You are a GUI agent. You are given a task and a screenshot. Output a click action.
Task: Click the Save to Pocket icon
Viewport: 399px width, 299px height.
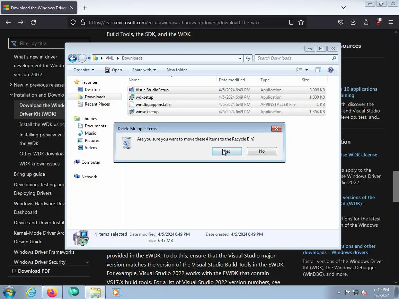341,22
